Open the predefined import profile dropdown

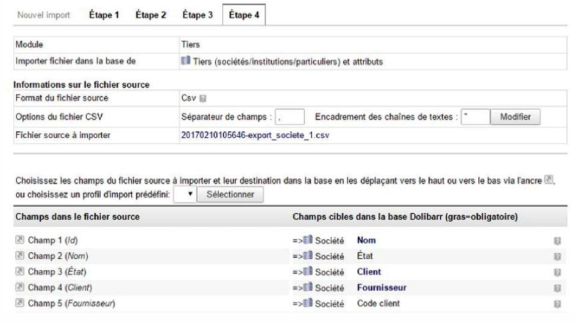point(185,194)
